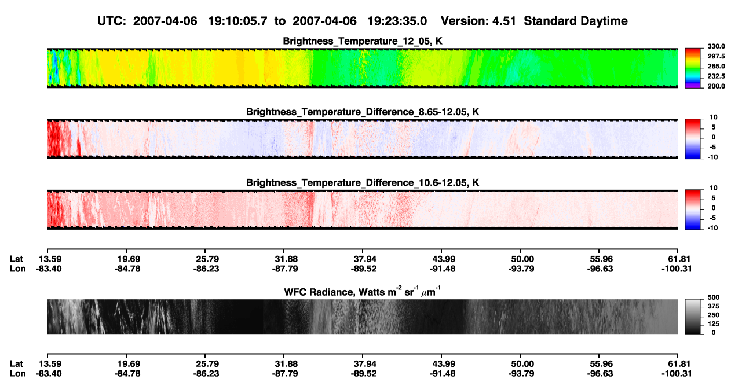Click the -10 tick on 10.6-12.05 colorbar
This screenshot has width=753, height=386.
(713, 228)
